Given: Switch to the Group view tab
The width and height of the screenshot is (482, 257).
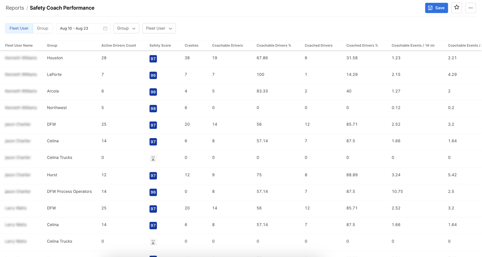Looking at the screenshot, I should coord(42,28).
